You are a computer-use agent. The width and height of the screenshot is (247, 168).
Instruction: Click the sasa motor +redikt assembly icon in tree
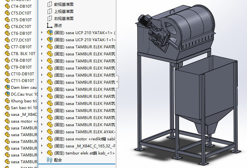50,139
